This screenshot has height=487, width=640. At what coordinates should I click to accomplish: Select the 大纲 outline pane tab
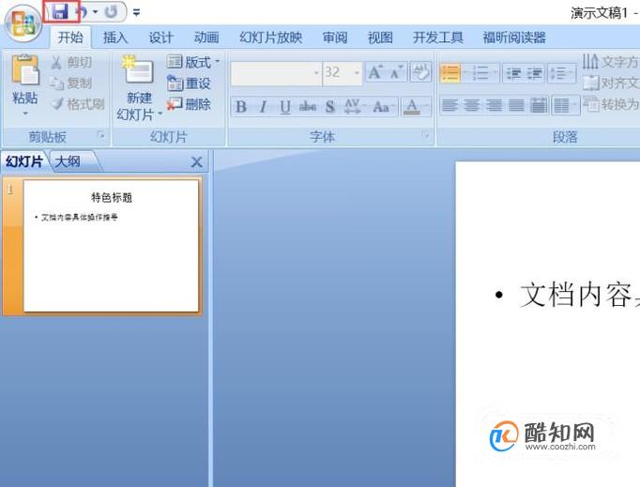(69, 161)
